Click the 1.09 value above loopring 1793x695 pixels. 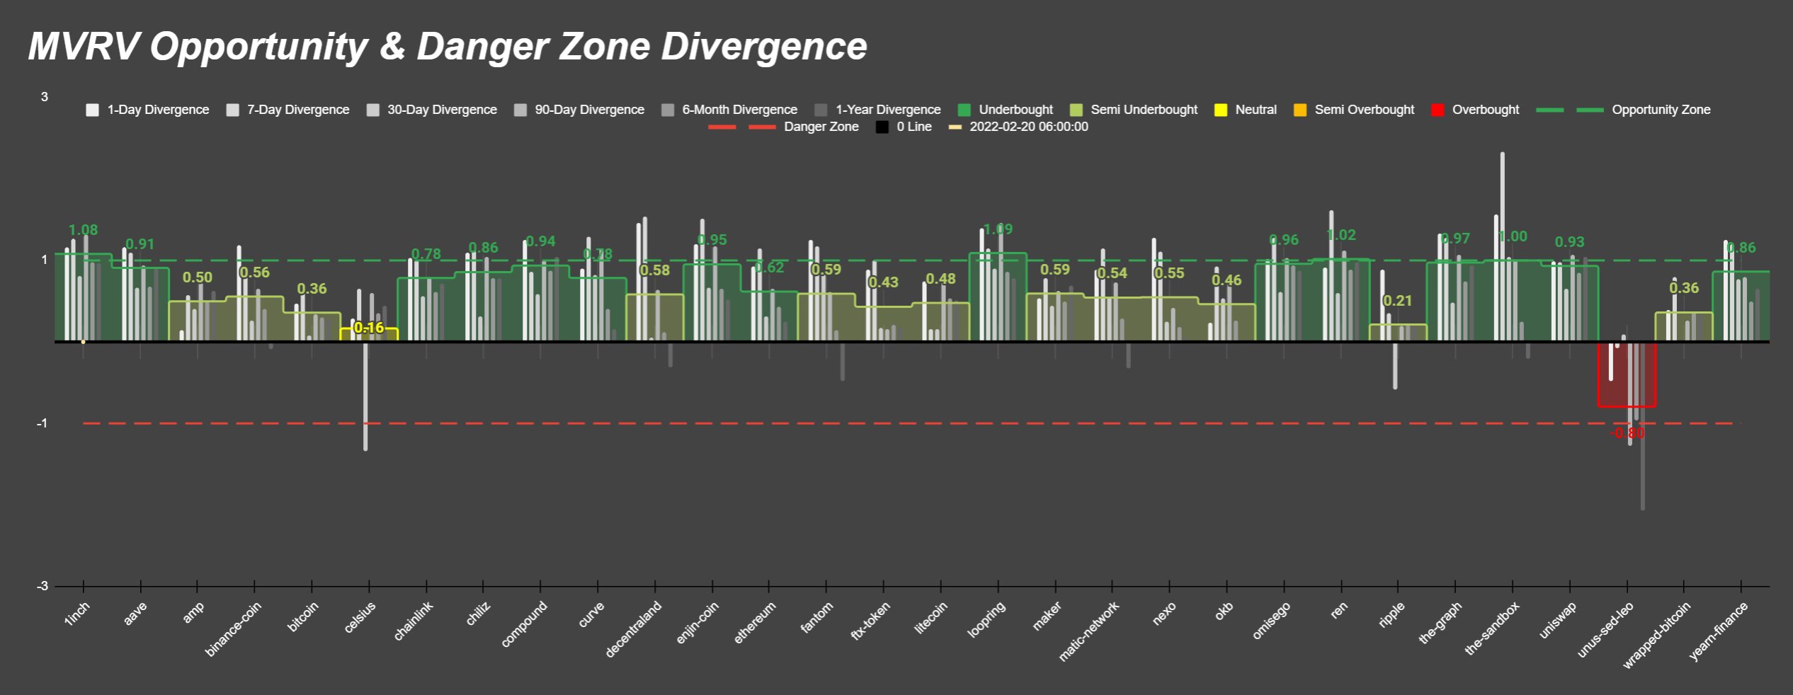click(998, 229)
